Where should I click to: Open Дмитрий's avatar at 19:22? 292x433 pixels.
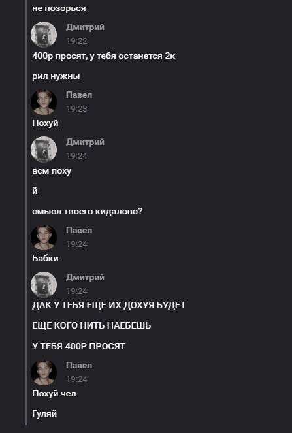tap(44, 35)
